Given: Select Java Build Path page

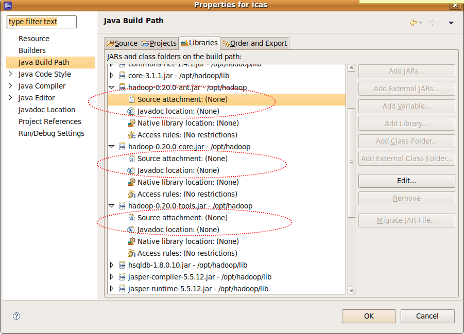Looking at the screenshot, I should pyautogui.click(x=50, y=62).
